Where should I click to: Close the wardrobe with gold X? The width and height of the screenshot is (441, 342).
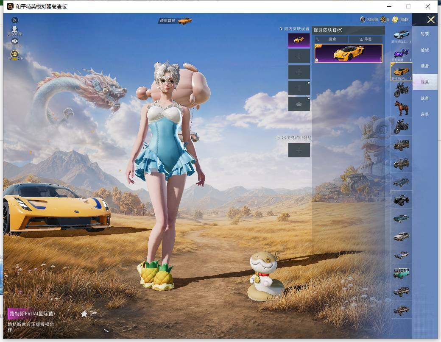click(430, 19)
